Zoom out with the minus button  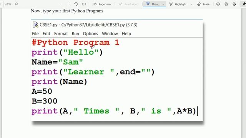coord(60,4)
